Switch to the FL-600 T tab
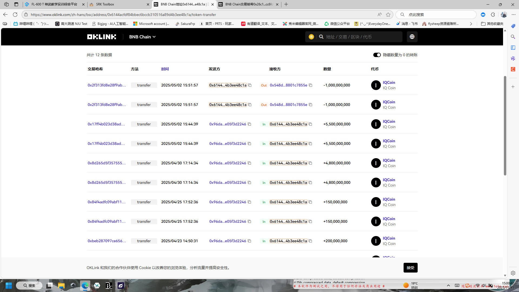The image size is (519, 292). (x=54, y=4)
